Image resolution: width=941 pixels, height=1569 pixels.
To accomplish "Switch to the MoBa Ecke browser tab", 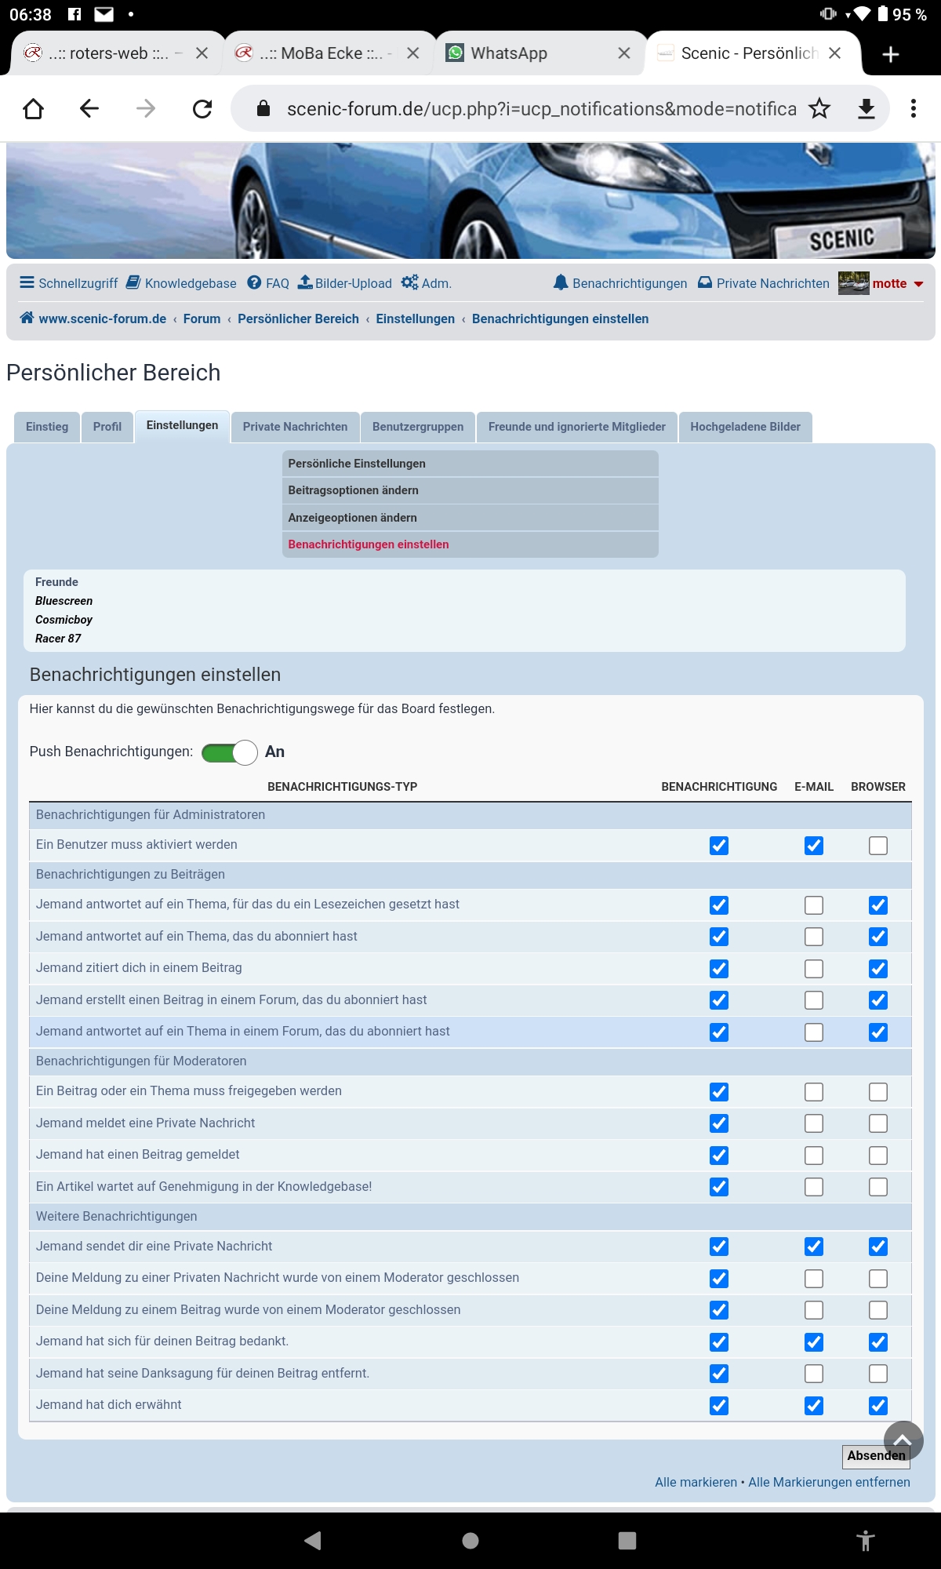I will pos(329,53).
